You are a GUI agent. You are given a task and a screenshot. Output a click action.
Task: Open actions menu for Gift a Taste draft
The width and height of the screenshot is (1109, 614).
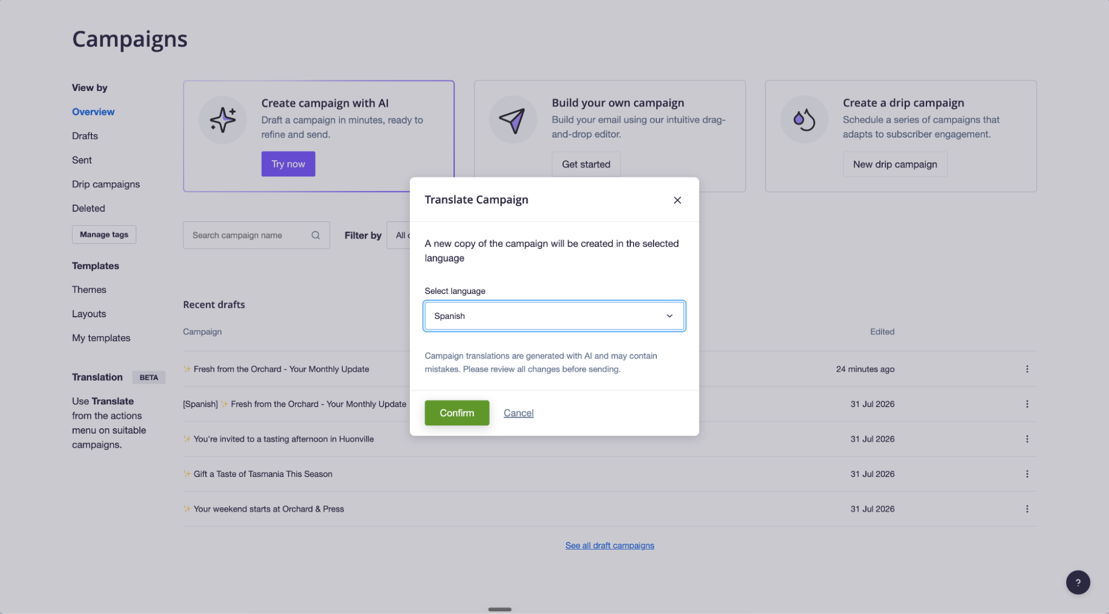1027,474
